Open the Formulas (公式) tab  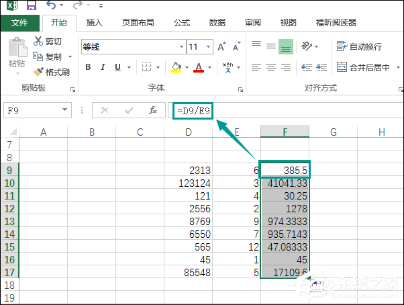182,22
